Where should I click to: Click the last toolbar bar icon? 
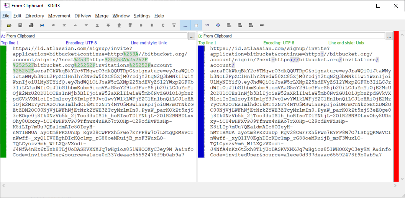pyautogui.click(x=262, y=25)
